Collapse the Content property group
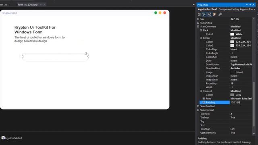 [201, 91]
